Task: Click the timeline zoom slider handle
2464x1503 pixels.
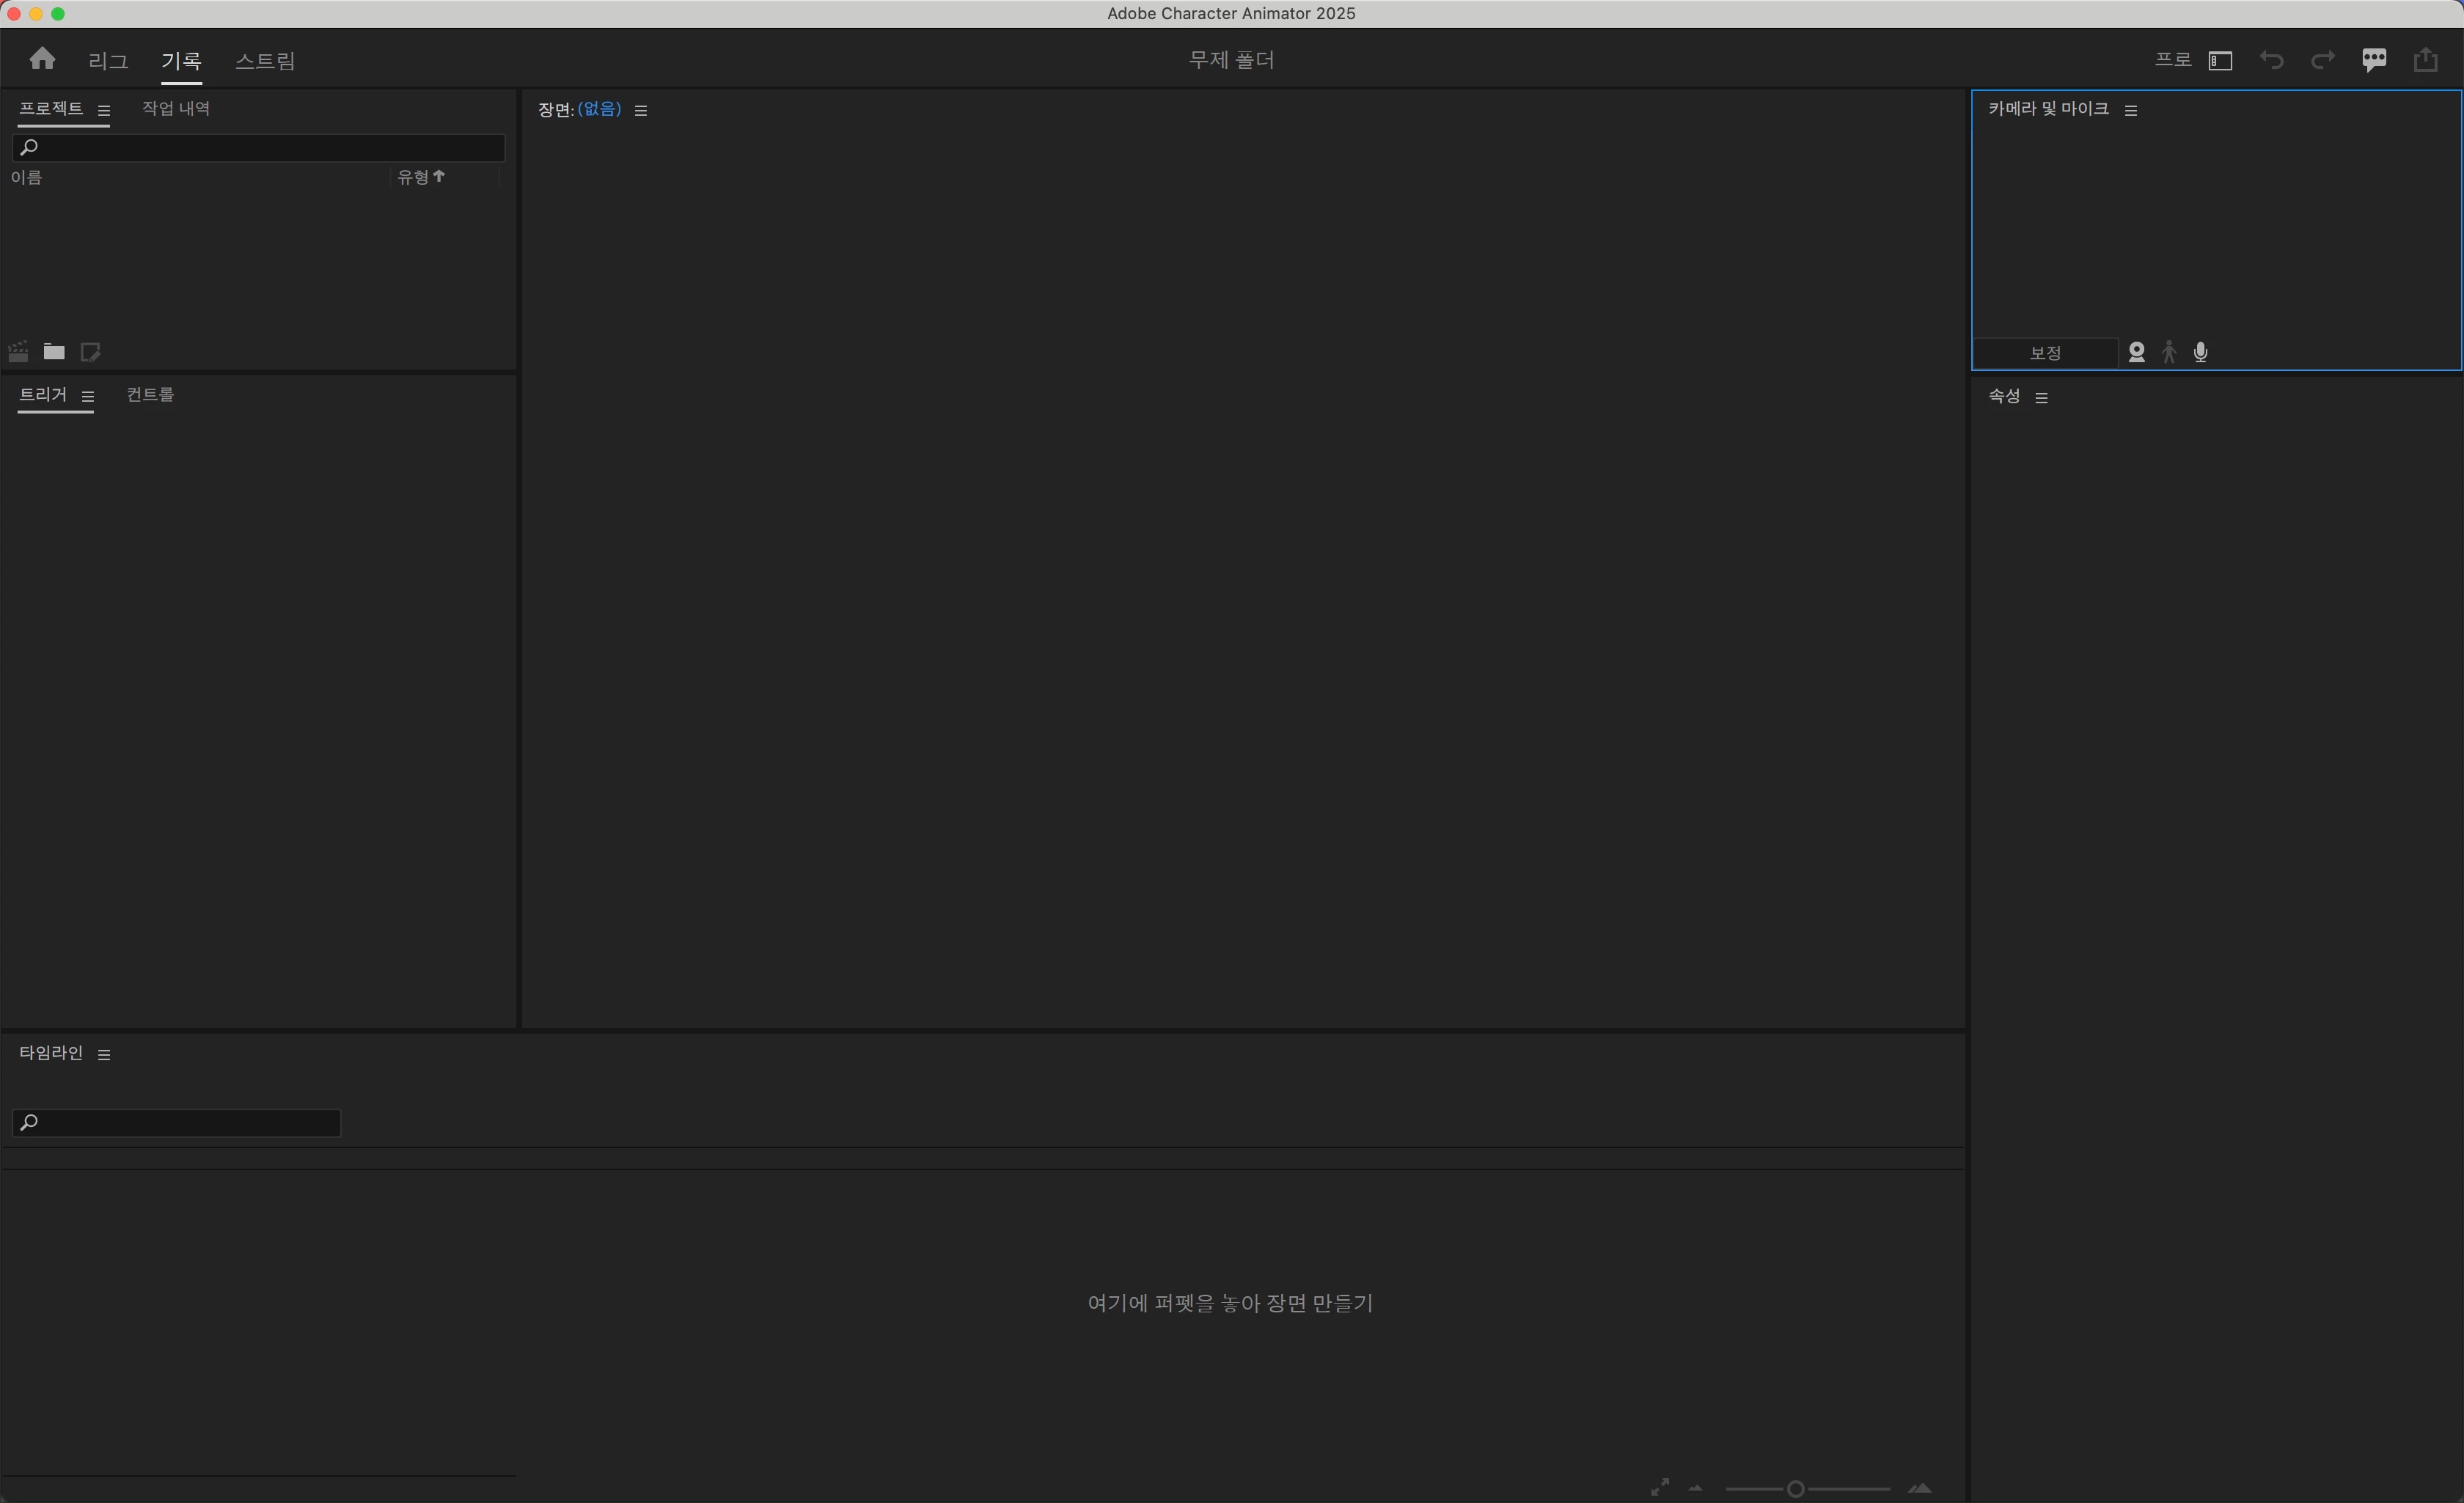Action: click(x=1795, y=1489)
